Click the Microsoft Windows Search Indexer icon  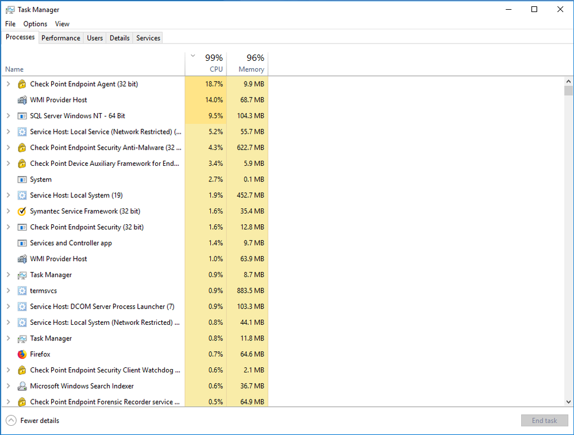[x=22, y=386]
